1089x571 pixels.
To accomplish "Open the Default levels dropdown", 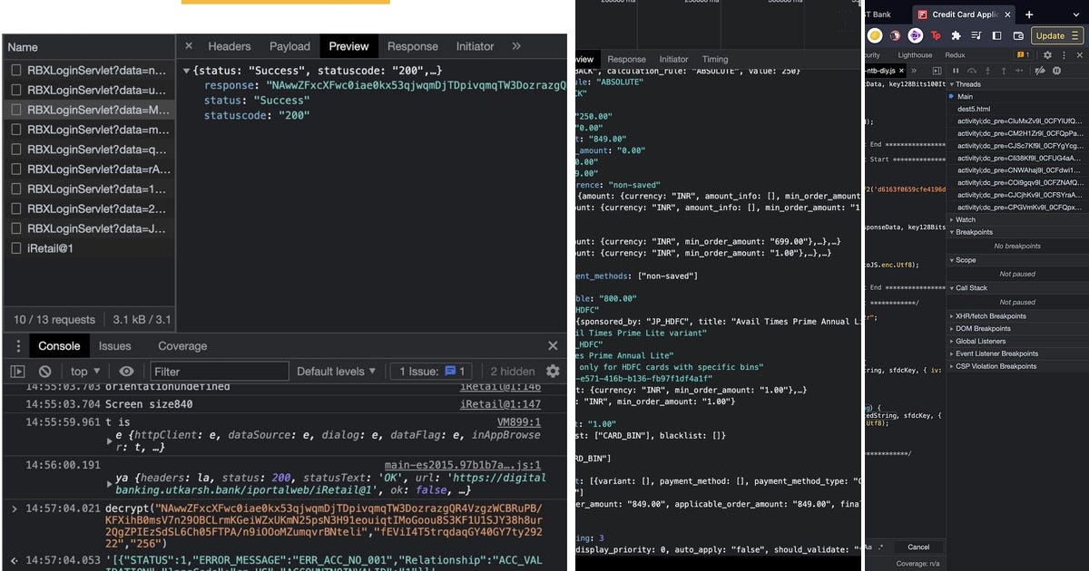I will click(336, 371).
